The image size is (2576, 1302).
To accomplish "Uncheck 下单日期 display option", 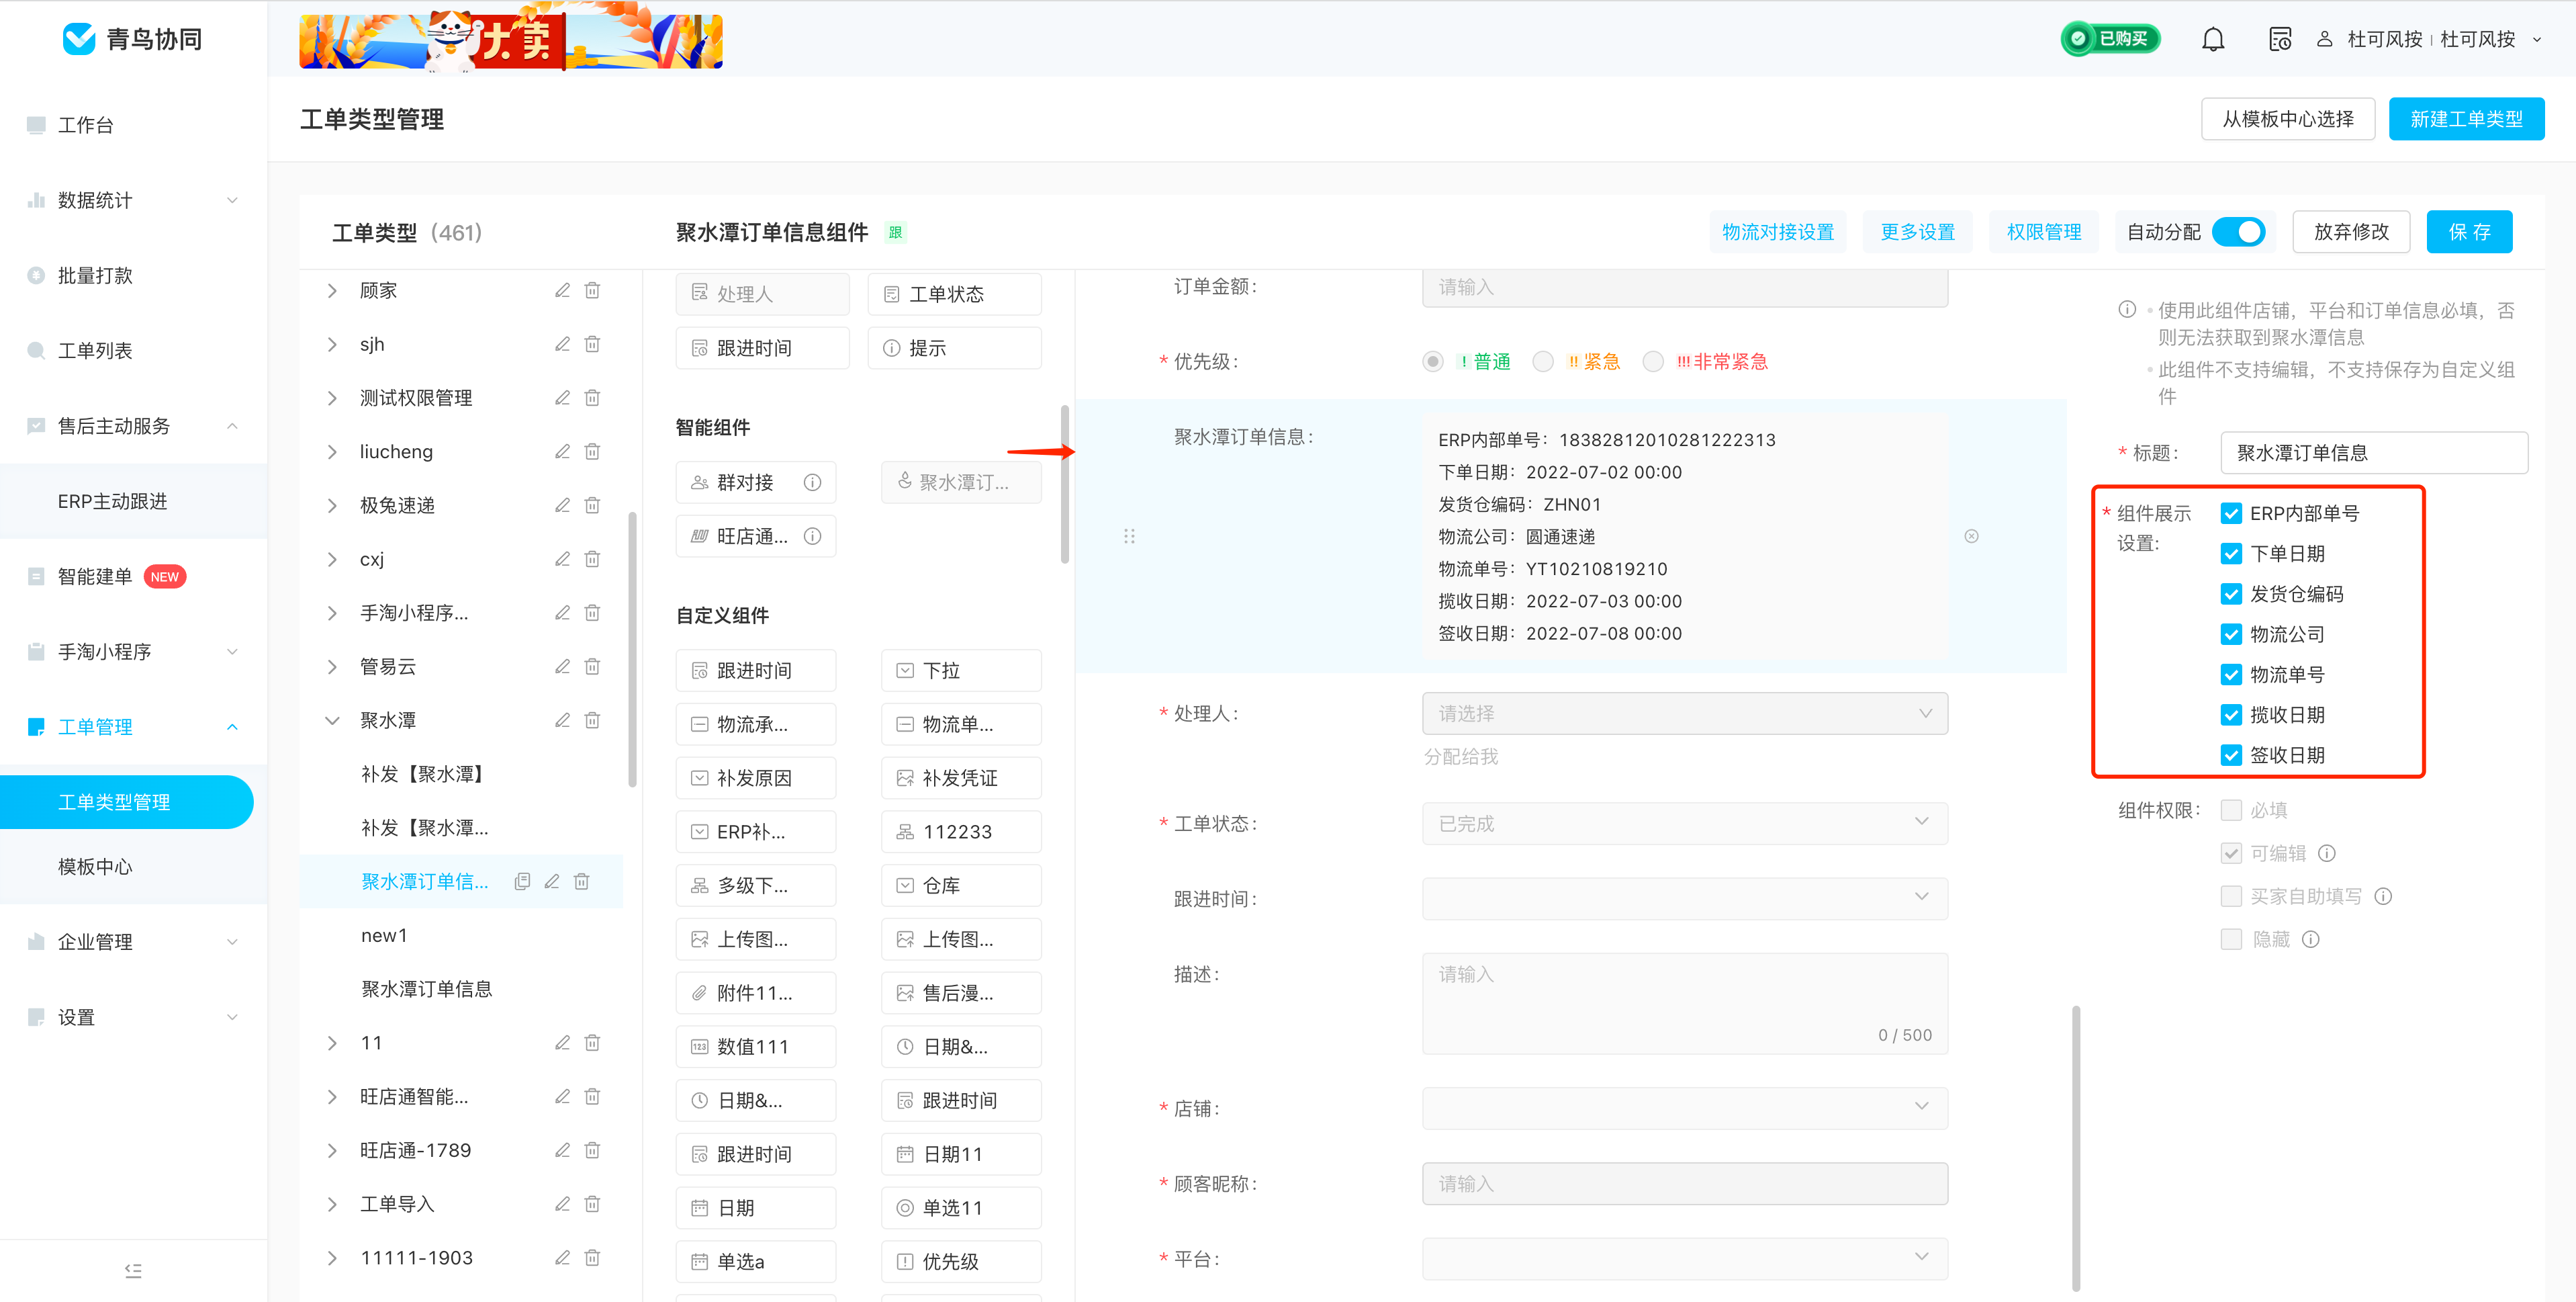I will [2231, 554].
